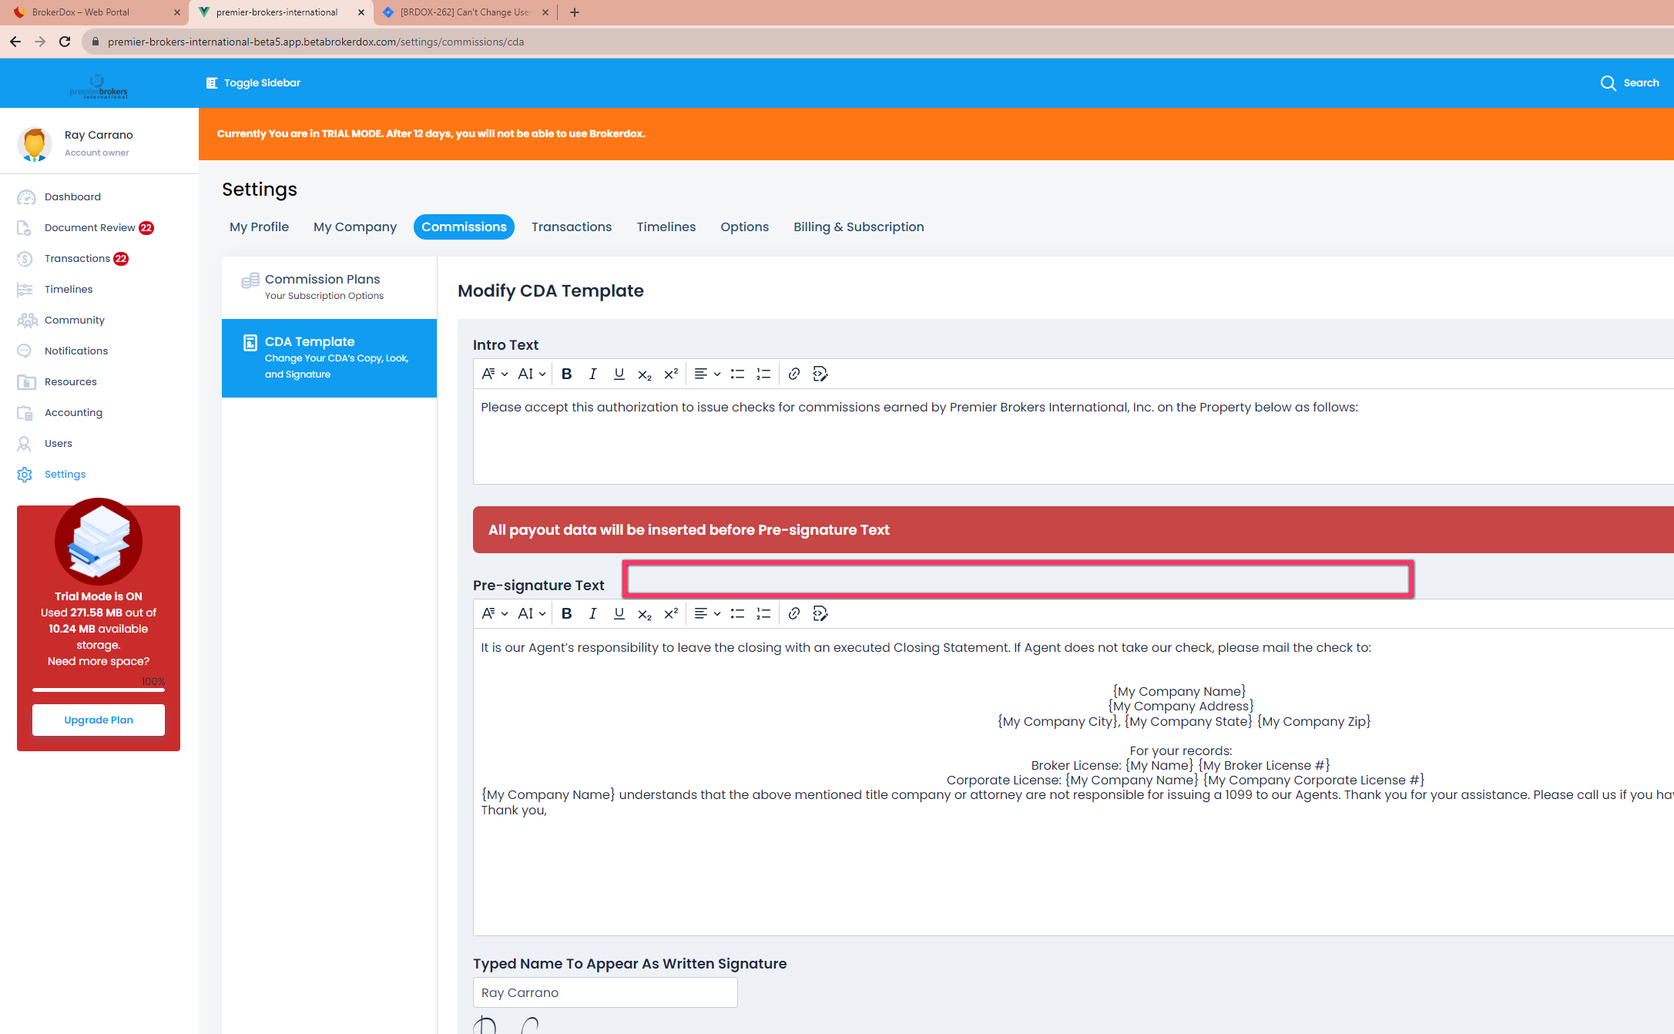1674x1034 pixels.
Task: Open source code view in Intro Text editor
Action: [820, 374]
